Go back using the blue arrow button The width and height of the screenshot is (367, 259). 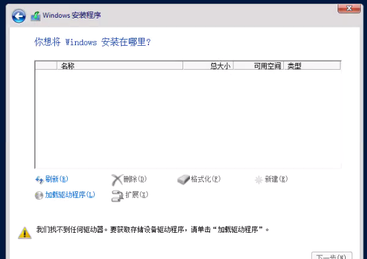click(x=19, y=16)
